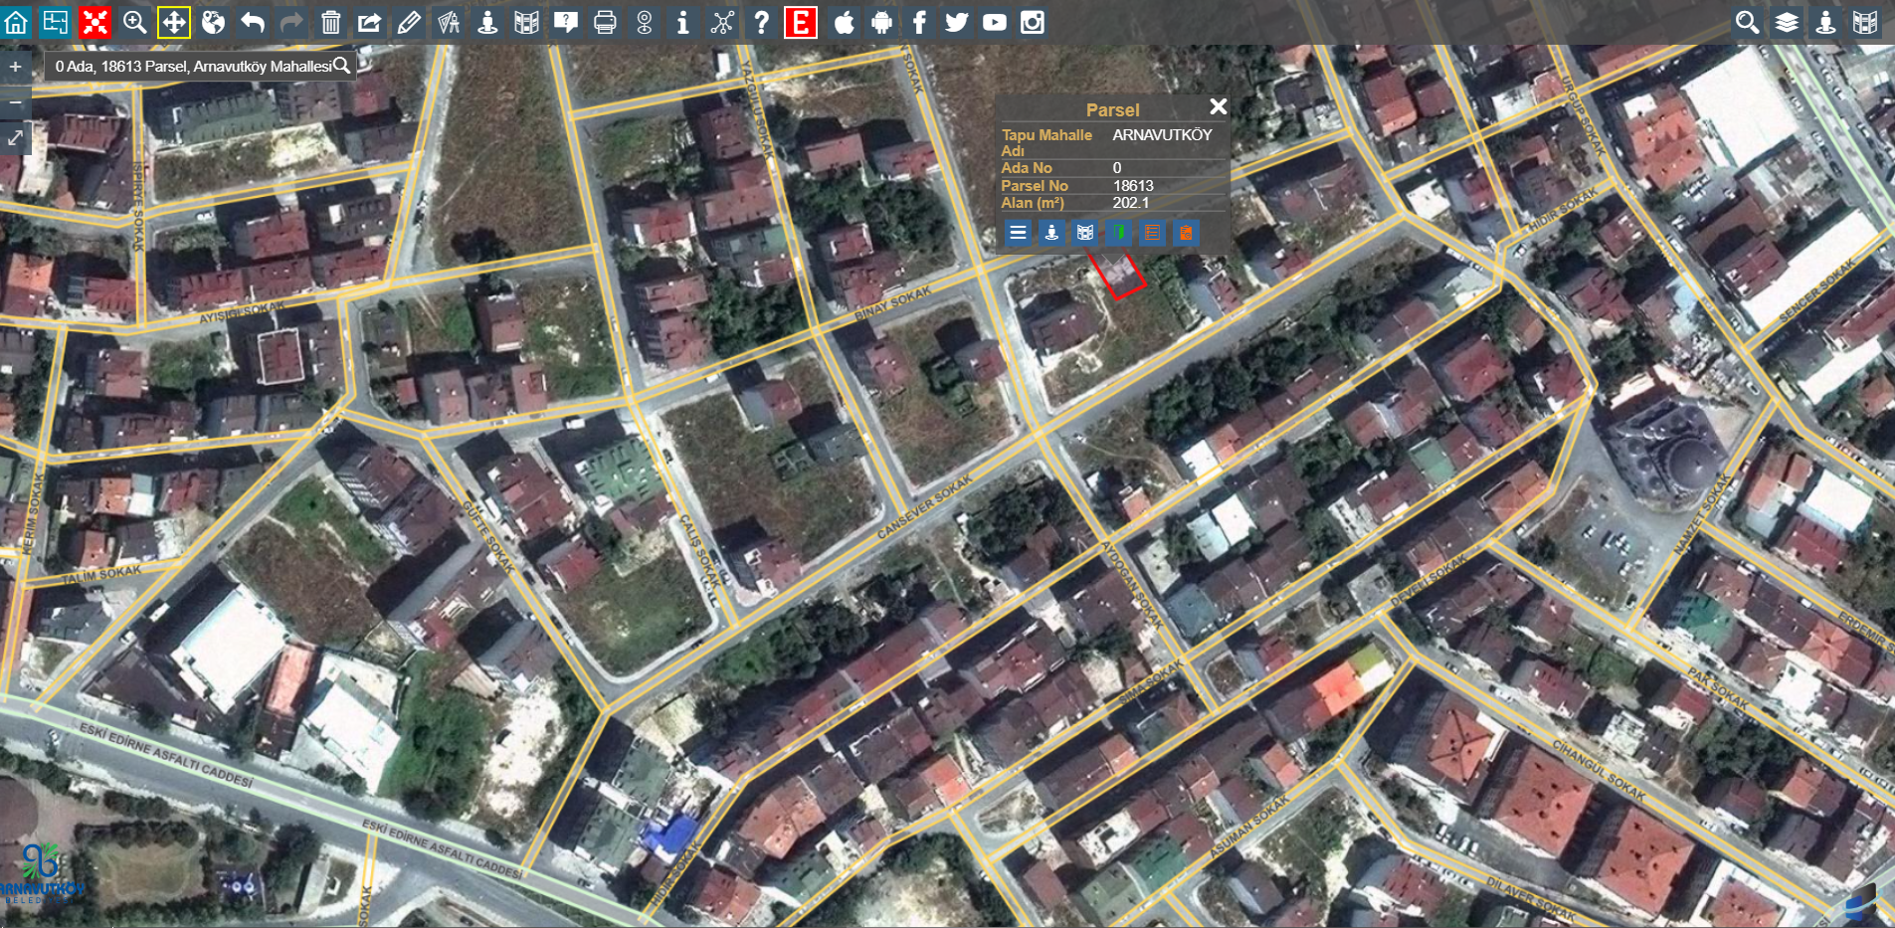Click the undo arrow in the toolbar

click(x=253, y=22)
